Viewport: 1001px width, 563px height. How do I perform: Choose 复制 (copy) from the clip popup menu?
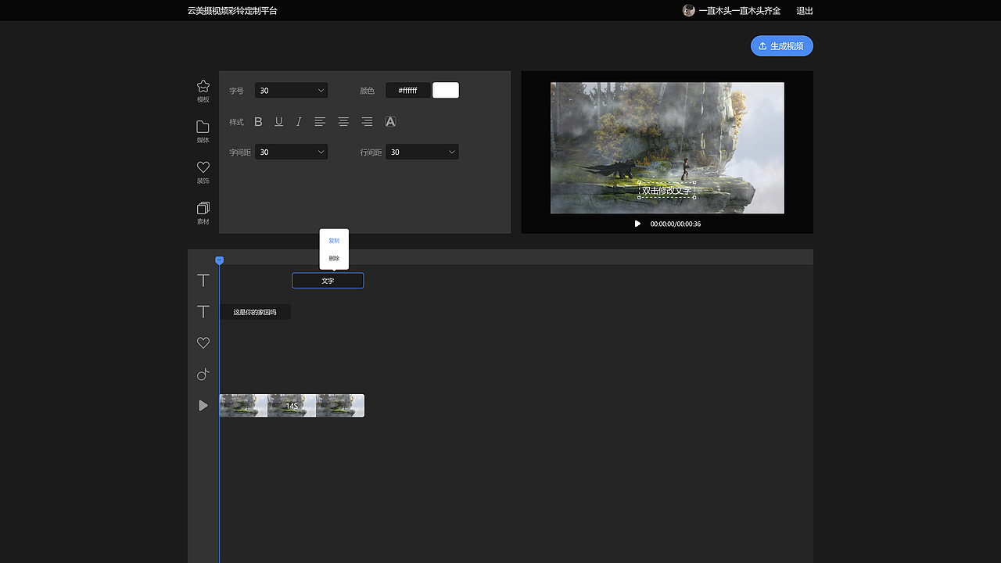[x=334, y=241]
